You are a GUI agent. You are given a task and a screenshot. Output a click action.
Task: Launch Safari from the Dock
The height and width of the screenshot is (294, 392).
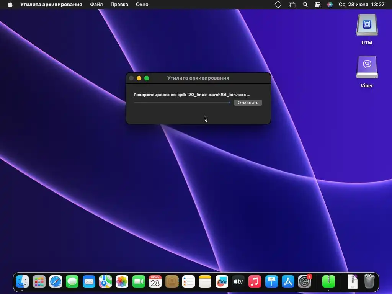pos(56,282)
